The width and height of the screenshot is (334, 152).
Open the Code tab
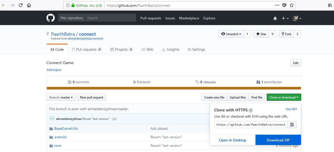coord(57,49)
